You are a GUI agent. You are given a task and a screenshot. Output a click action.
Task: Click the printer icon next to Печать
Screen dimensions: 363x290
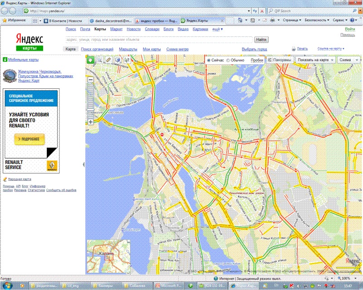[x=294, y=49]
